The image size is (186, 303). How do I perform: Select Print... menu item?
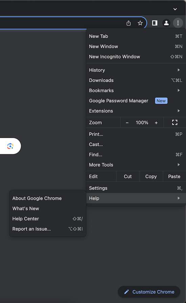(x=136, y=134)
